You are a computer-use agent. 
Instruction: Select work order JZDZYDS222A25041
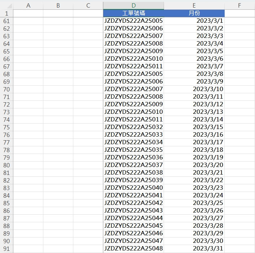pyautogui.click(x=134, y=196)
